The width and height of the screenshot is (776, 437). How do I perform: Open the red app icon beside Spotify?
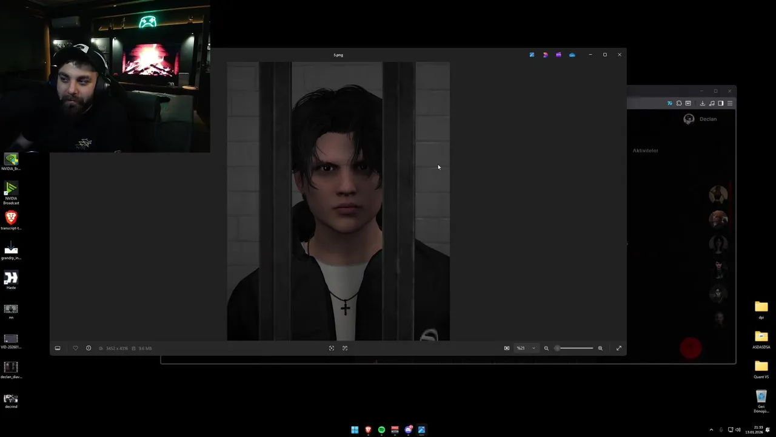[x=395, y=430]
